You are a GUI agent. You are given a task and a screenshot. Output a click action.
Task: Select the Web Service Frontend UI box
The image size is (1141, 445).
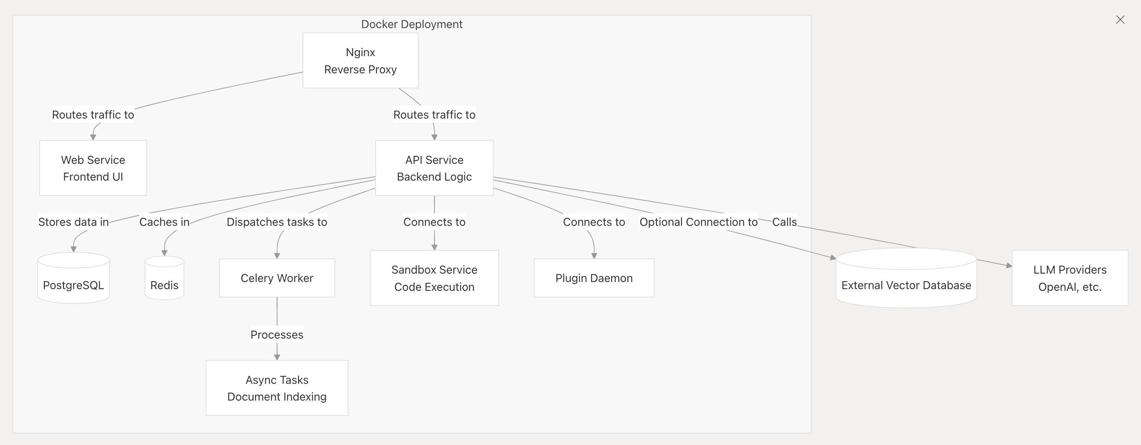click(93, 168)
